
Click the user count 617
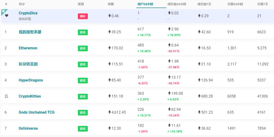click(x=141, y=29)
